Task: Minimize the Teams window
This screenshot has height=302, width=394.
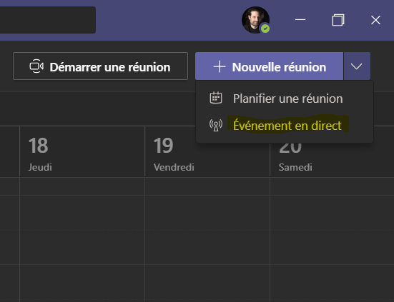Action: tap(300, 20)
